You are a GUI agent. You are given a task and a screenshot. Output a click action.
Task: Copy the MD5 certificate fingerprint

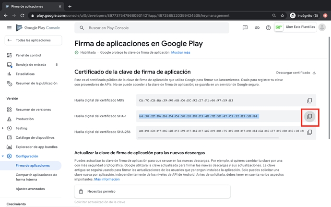309,100
